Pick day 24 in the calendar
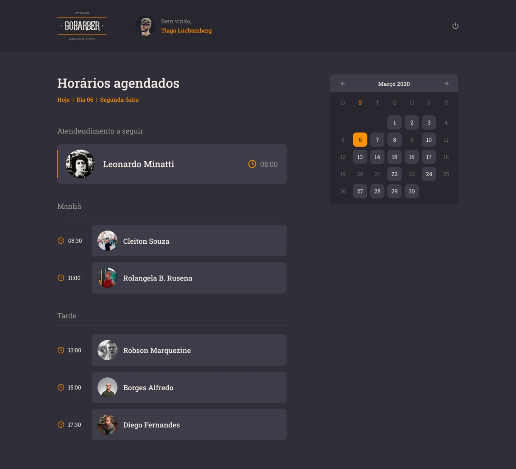Screen dimensions: 516x469 (429, 174)
